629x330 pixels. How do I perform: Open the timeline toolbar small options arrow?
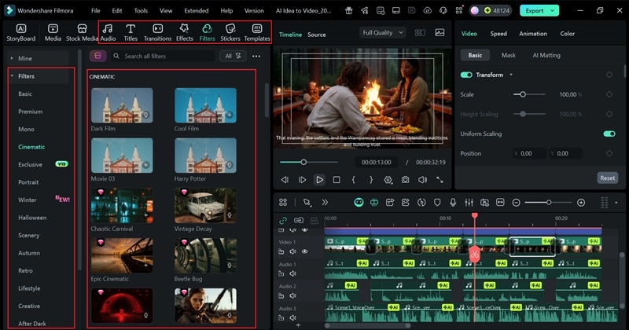pyautogui.click(x=616, y=203)
